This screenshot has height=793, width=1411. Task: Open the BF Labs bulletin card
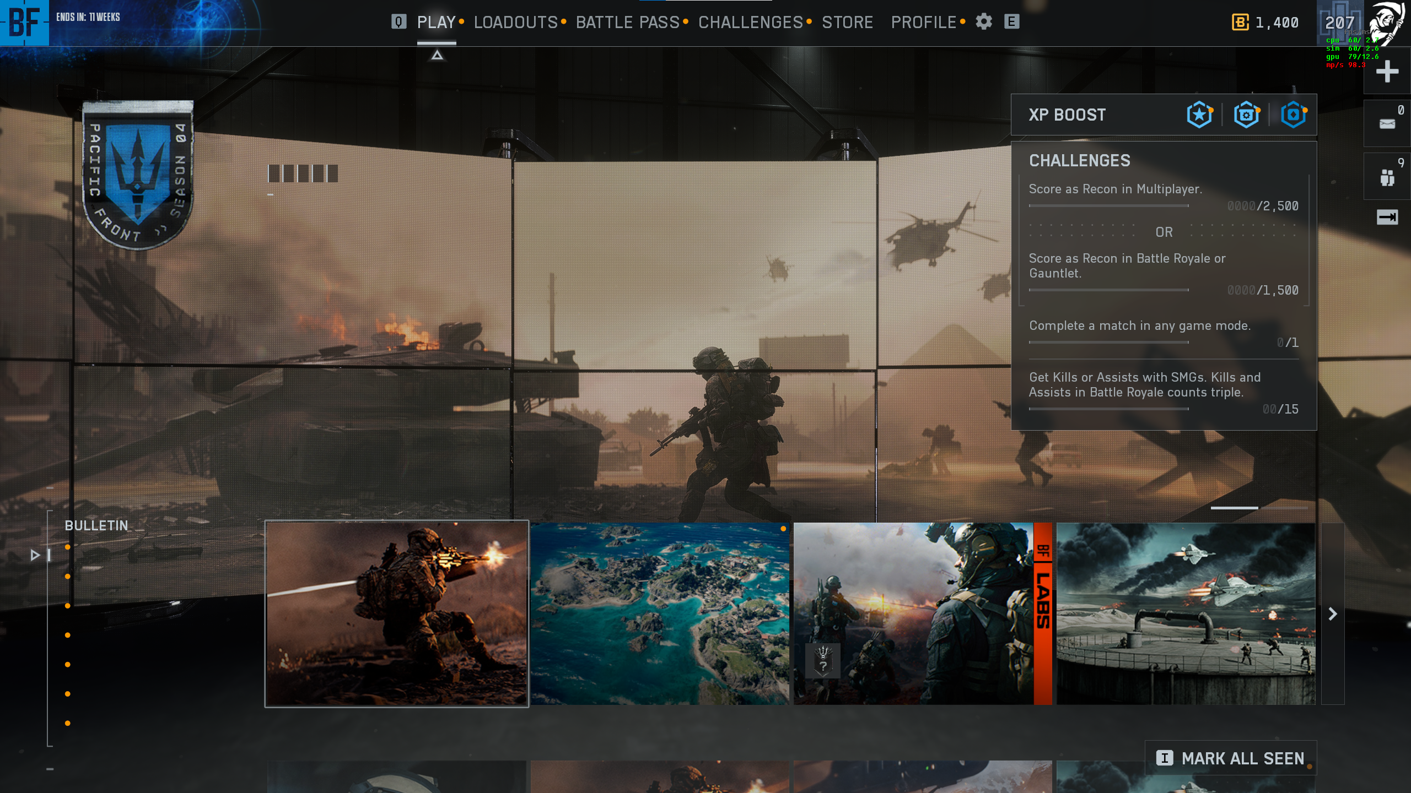tap(923, 613)
